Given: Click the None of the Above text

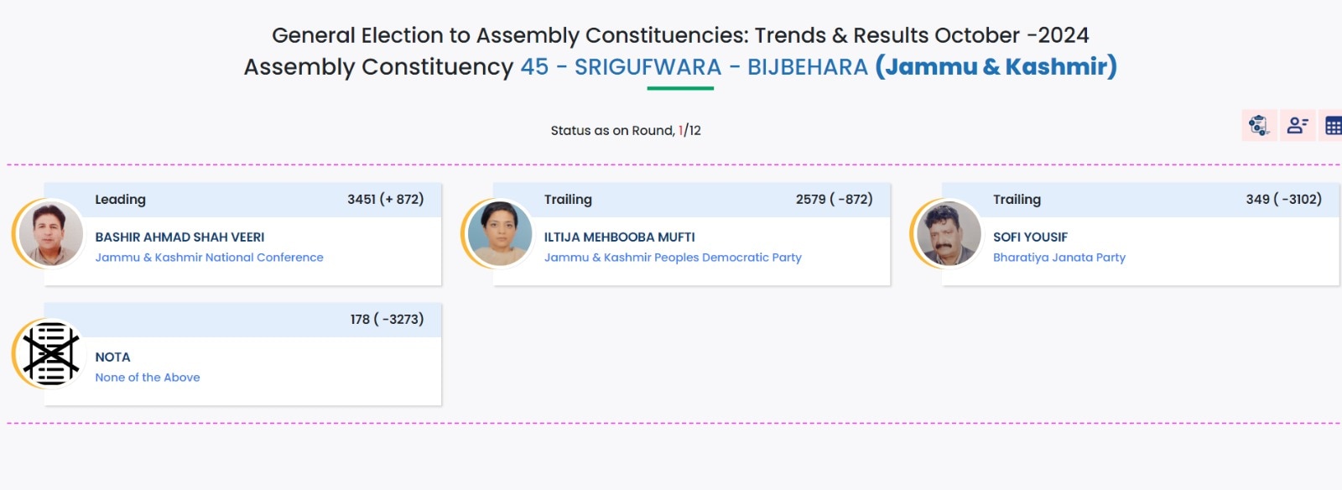Looking at the screenshot, I should [148, 378].
